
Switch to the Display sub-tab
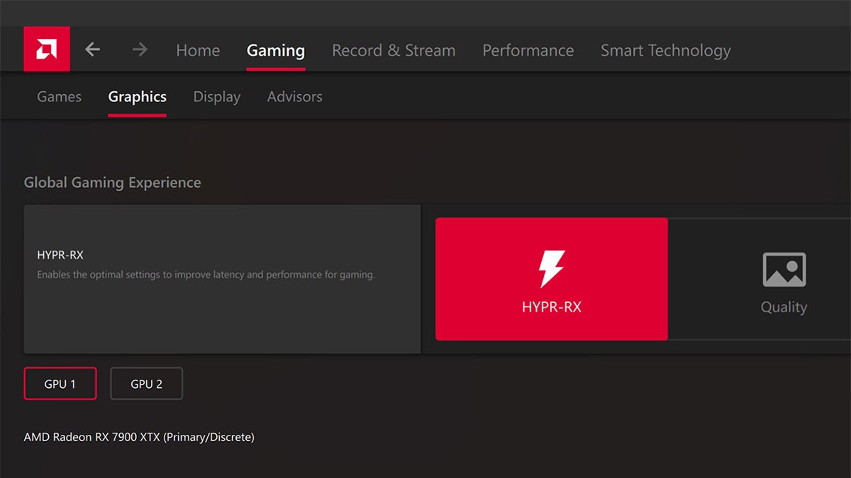(x=216, y=97)
